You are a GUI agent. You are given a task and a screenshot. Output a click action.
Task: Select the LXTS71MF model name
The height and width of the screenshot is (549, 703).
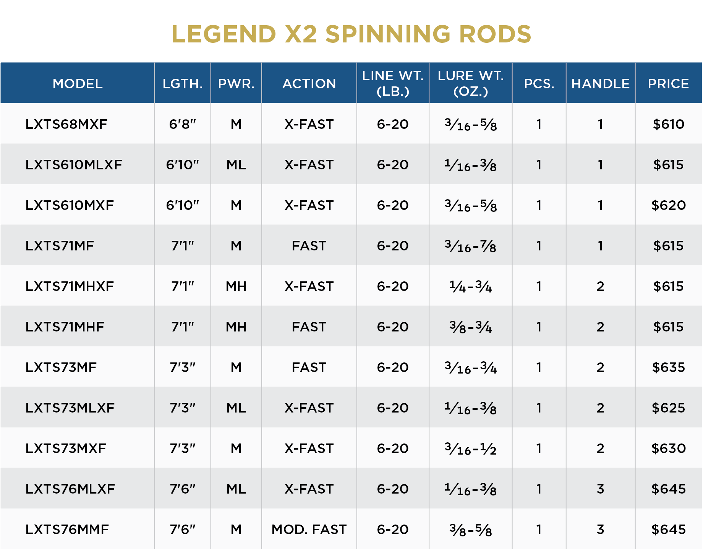(60, 246)
